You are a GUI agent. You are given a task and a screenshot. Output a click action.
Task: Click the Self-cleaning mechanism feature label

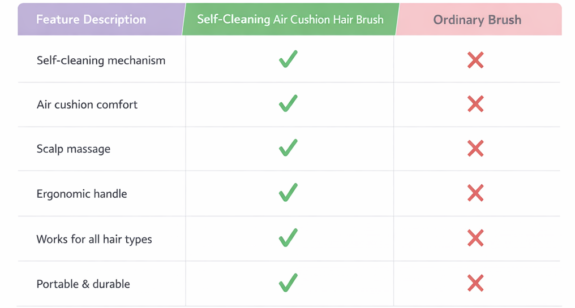tap(101, 60)
